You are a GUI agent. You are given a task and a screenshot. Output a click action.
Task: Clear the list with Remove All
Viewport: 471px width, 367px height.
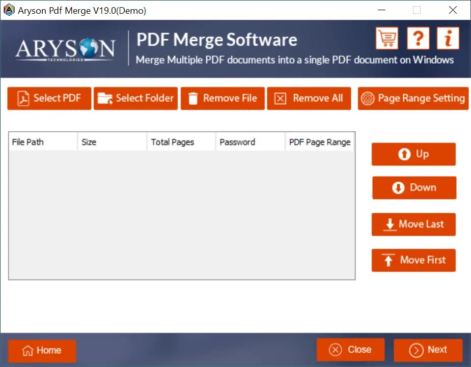coord(309,98)
